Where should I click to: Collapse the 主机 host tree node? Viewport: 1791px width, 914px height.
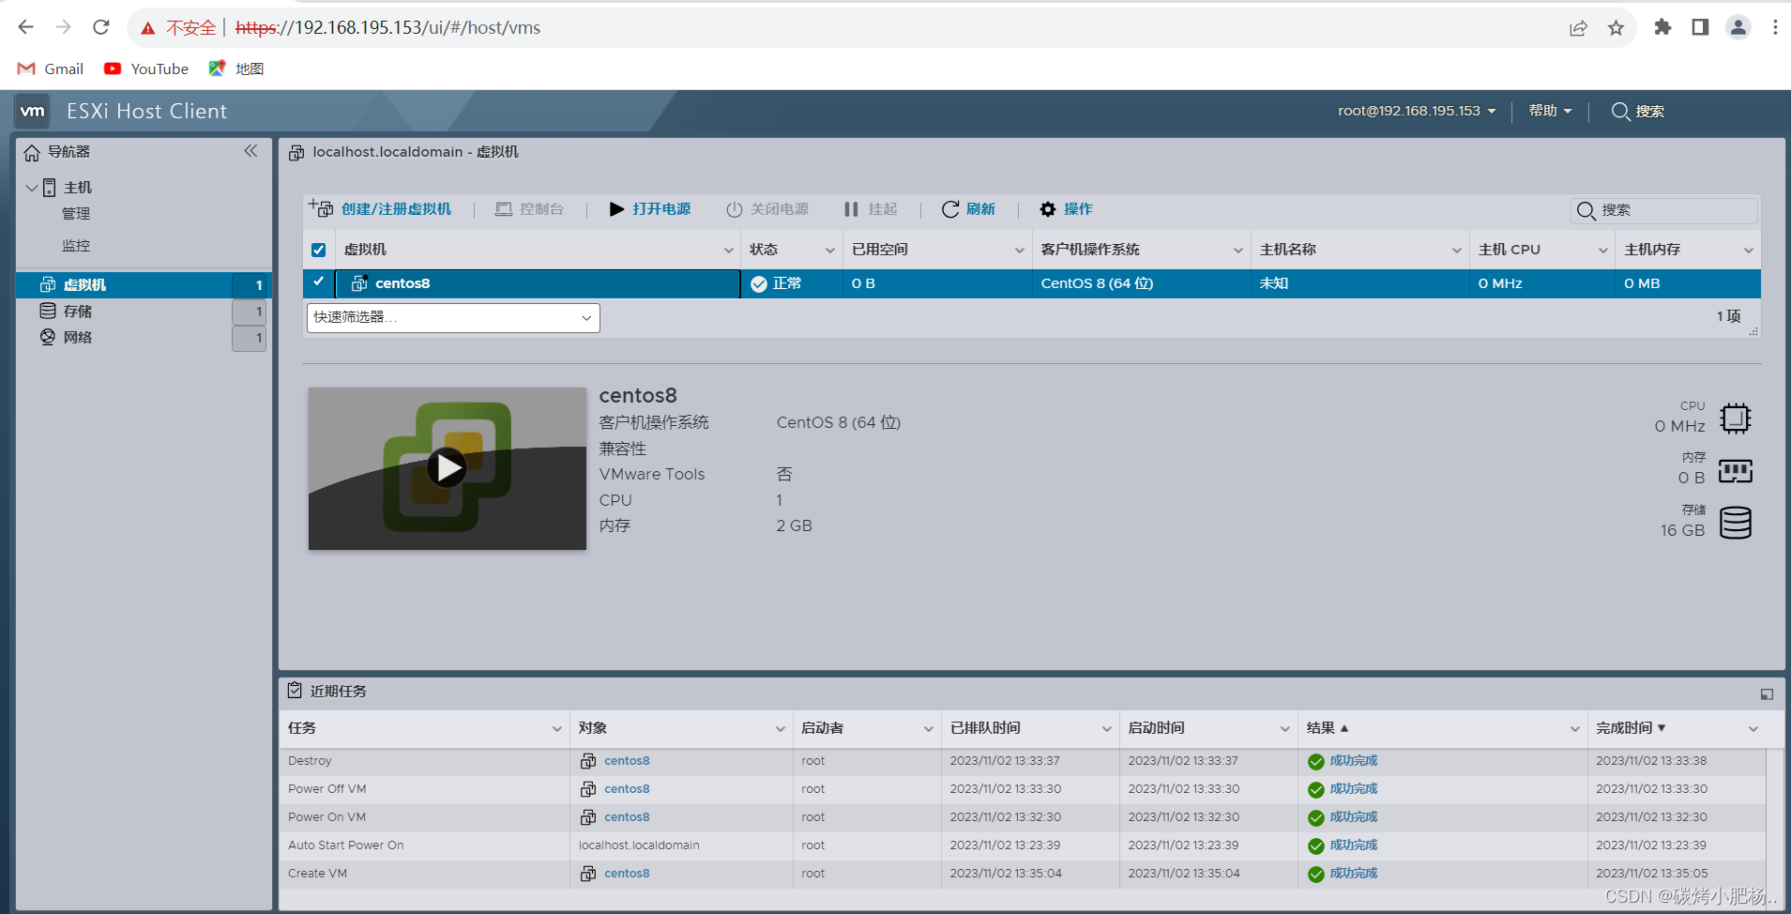(32, 188)
